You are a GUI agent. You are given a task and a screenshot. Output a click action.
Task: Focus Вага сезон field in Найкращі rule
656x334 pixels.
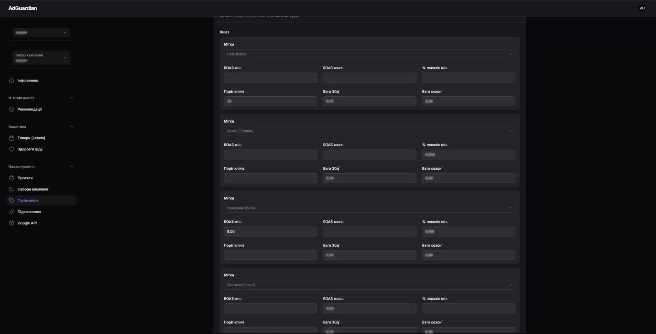(x=469, y=255)
